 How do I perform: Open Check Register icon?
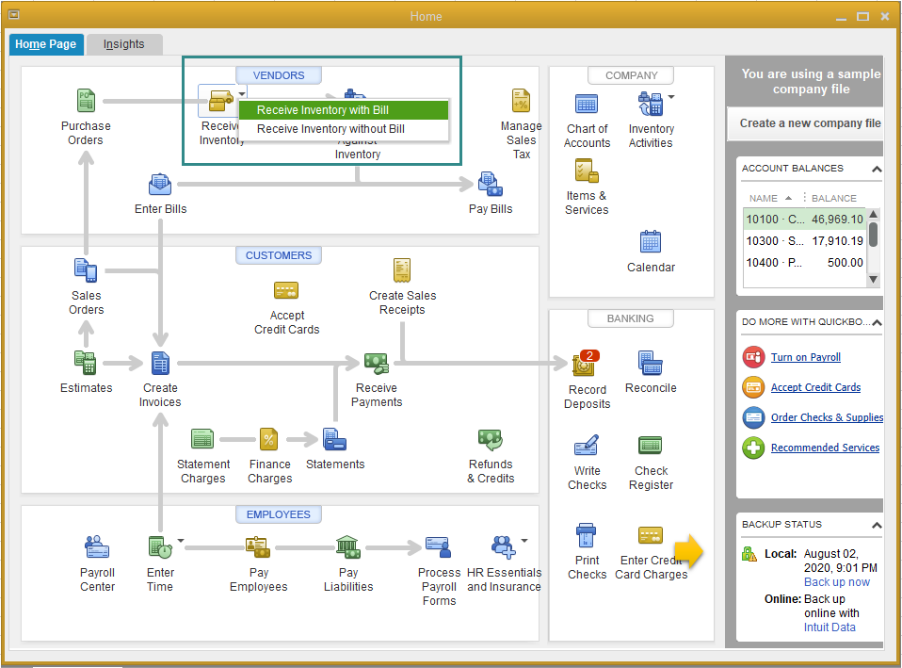point(651,446)
